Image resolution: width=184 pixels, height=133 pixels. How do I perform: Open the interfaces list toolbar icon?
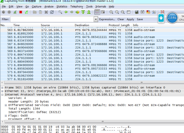pos(4,12)
